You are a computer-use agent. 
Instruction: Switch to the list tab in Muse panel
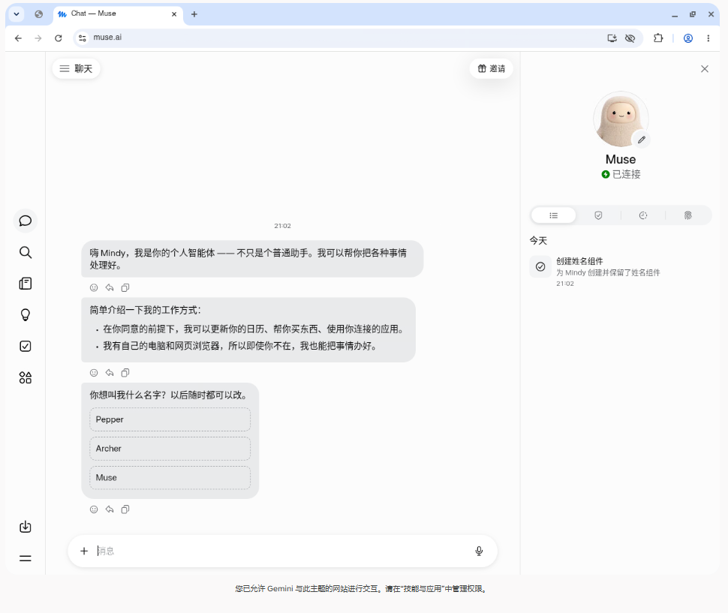click(553, 215)
